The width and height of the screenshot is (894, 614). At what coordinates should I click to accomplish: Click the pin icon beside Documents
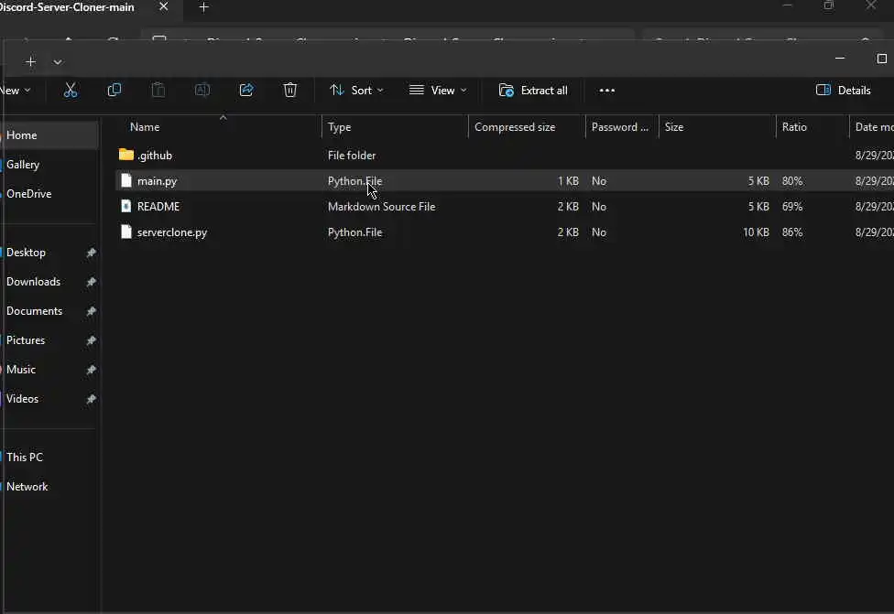(91, 311)
